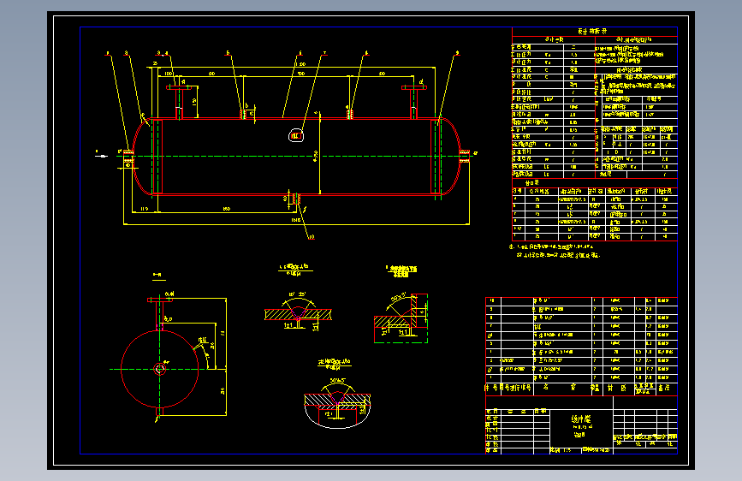Select the flange atop the side view

(160, 300)
